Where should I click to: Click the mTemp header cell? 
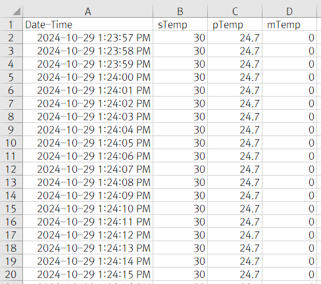coord(289,24)
